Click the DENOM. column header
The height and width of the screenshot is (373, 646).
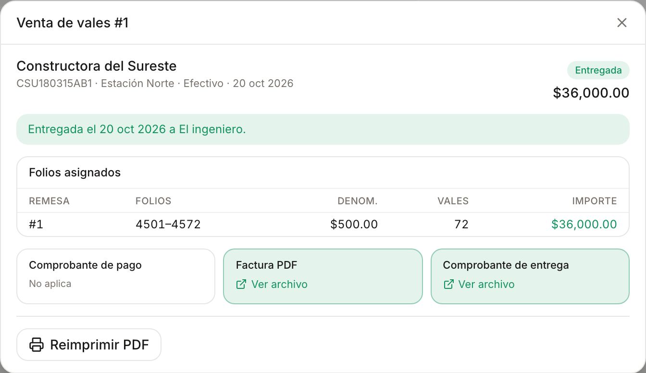point(358,201)
